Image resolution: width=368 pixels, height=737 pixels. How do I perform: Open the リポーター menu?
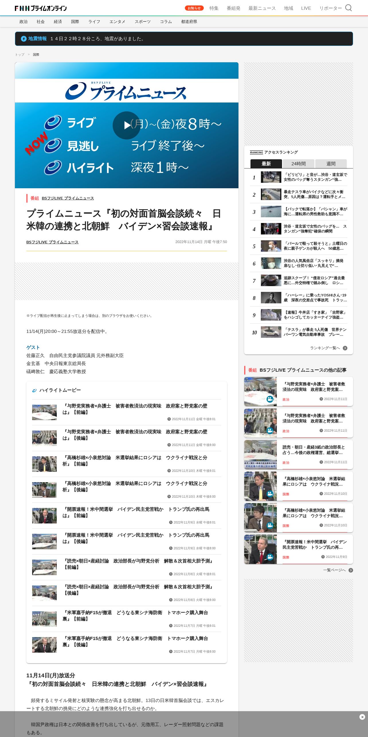click(x=331, y=8)
